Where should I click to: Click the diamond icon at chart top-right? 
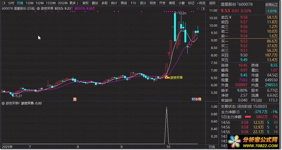click(198, 9)
